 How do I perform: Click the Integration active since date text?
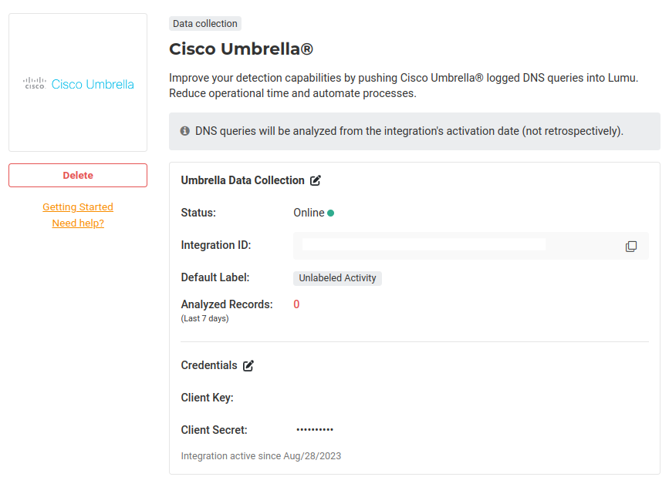point(261,456)
